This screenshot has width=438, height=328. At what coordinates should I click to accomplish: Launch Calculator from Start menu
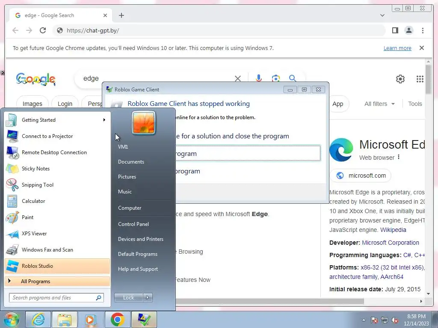pyautogui.click(x=57, y=201)
